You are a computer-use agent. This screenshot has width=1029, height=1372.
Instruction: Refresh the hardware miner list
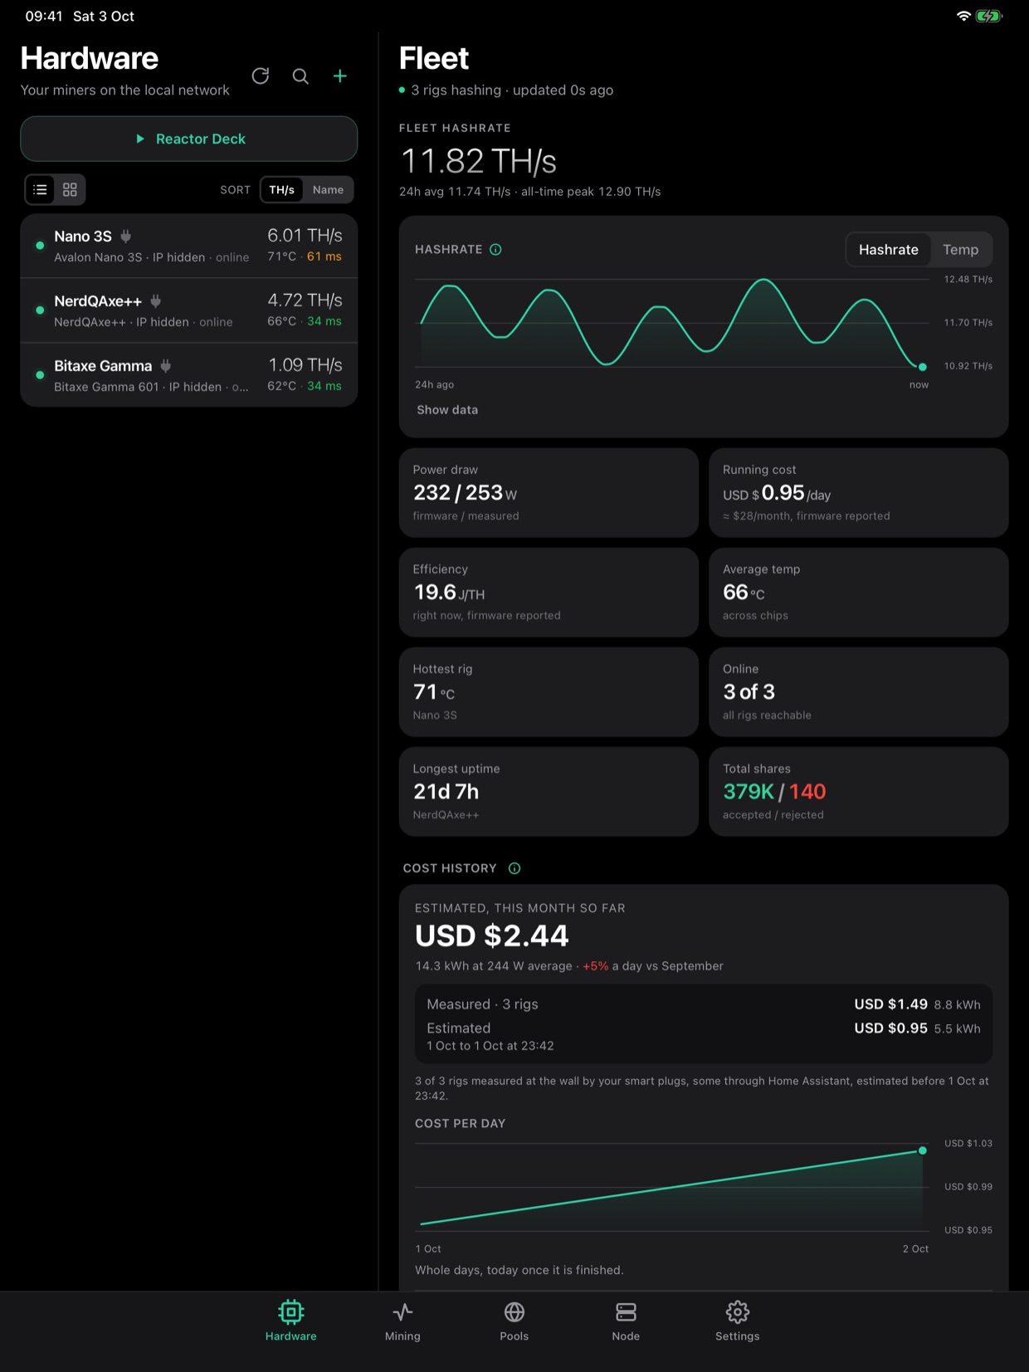pyautogui.click(x=261, y=76)
